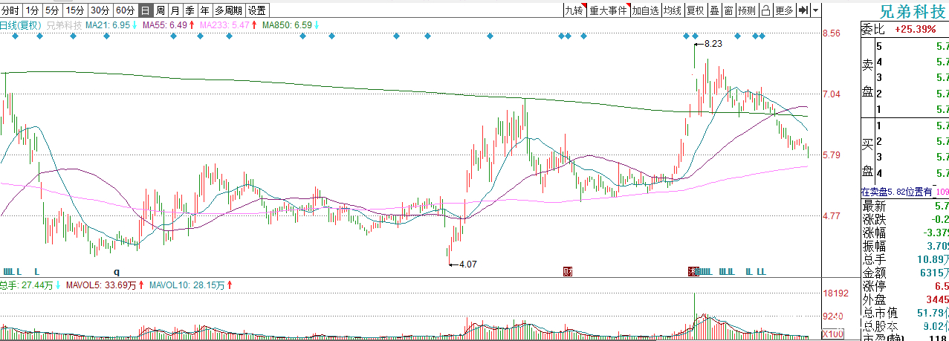This screenshot has height=341, width=949.
Task: Click the 窗 window icon button
Action: [728, 10]
